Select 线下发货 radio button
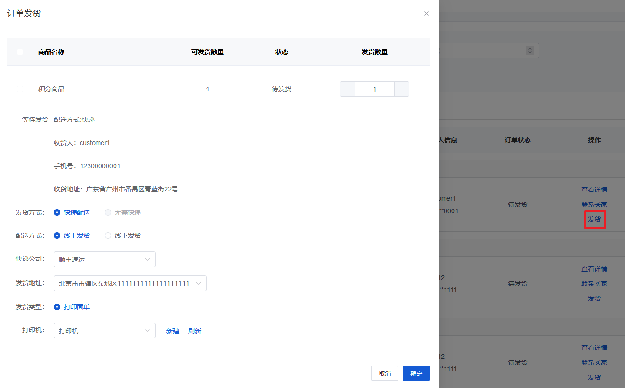Image resolution: width=625 pixels, height=388 pixels. (123, 235)
